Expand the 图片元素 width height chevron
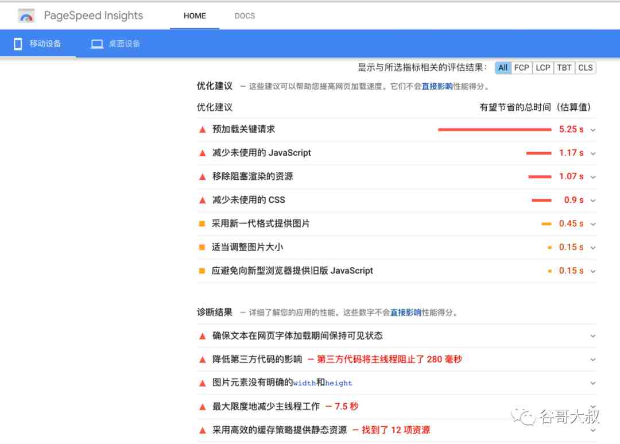This screenshot has width=620, height=444. [592, 383]
